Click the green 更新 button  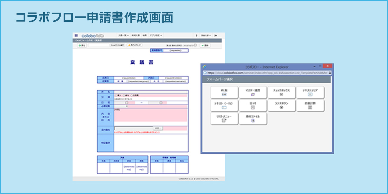pyautogui.click(x=205, y=45)
